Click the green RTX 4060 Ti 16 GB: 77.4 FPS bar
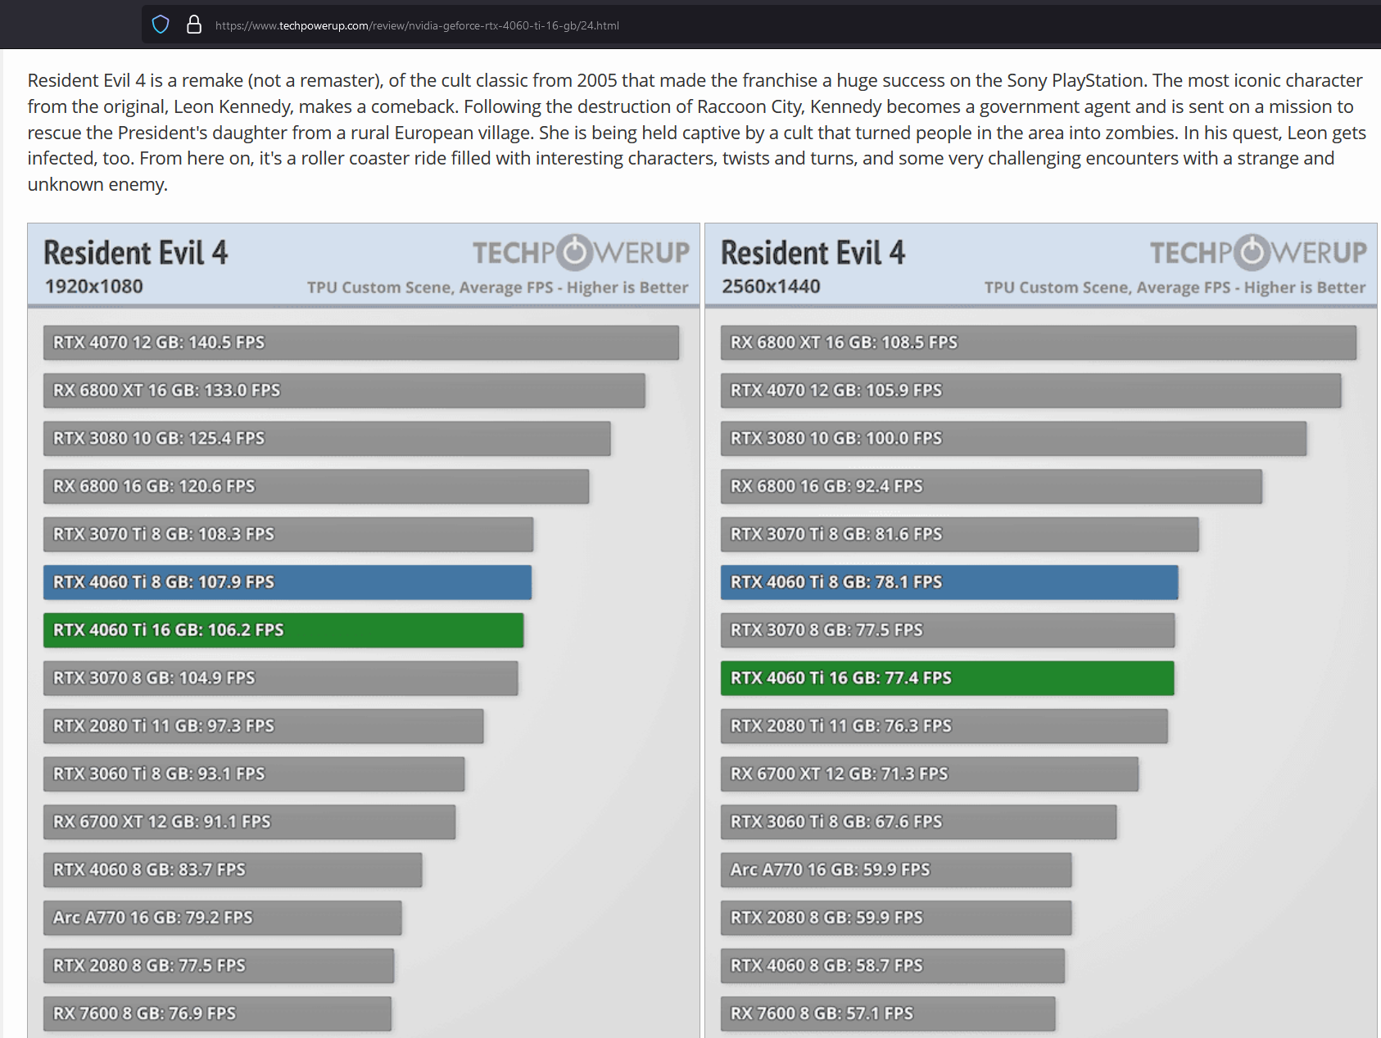 948,678
